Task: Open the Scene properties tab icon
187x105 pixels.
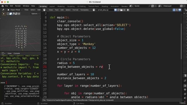Action: point(185,98)
